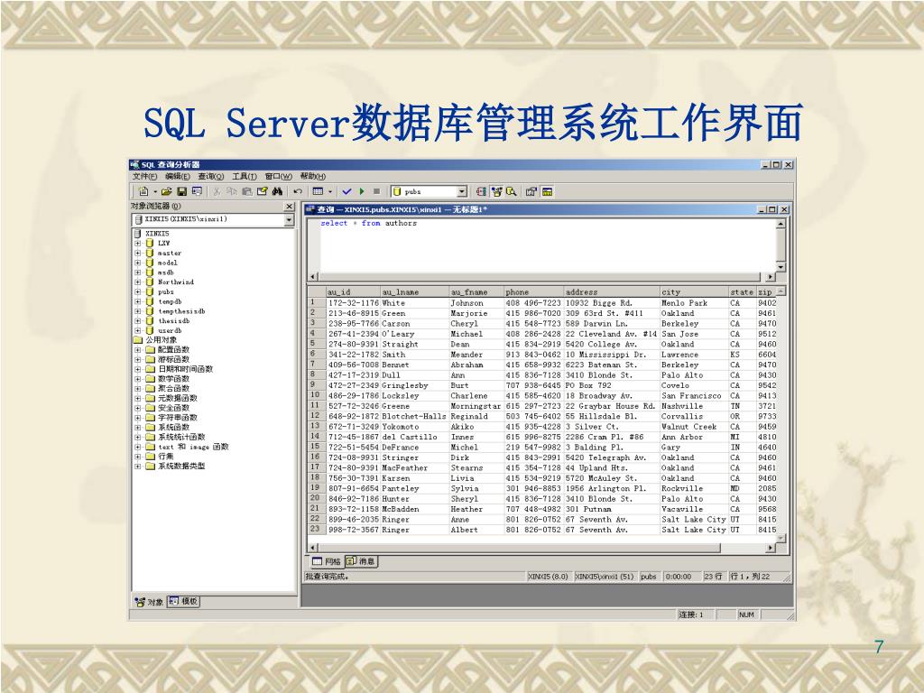Close the 对象浏览器 panel with X
This screenshot has width=924, height=693.
[289, 207]
